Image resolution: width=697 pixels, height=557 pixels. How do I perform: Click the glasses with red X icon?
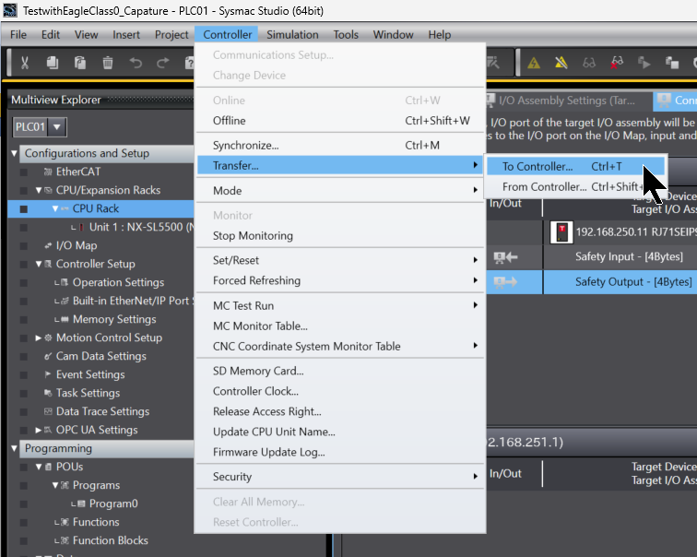pos(617,63)
